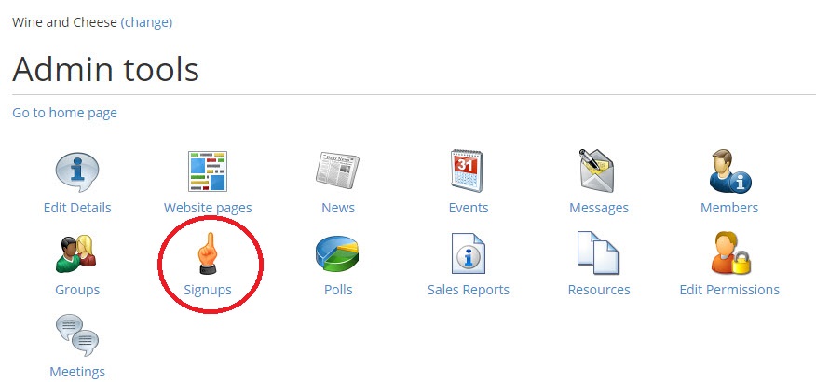The width and height of the screenshot is (816, 382).
Task: Open the Edit Permissions padlock user icon
Action: 730,253
